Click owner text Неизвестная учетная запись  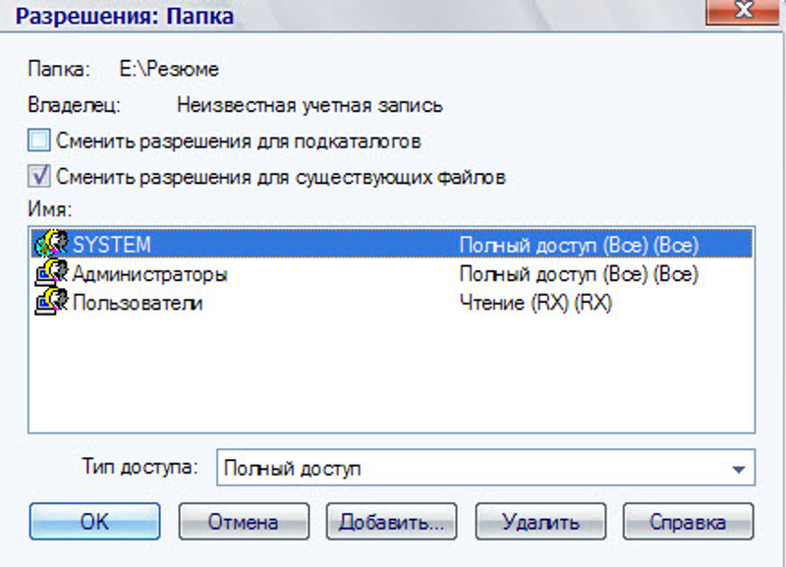point(309,105)
